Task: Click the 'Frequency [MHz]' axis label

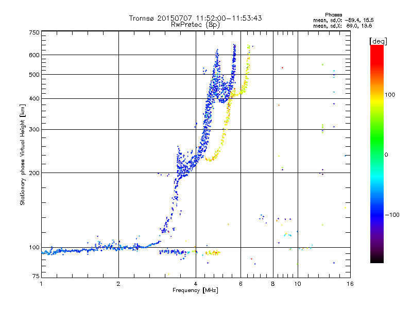Action: pos(195,290)
